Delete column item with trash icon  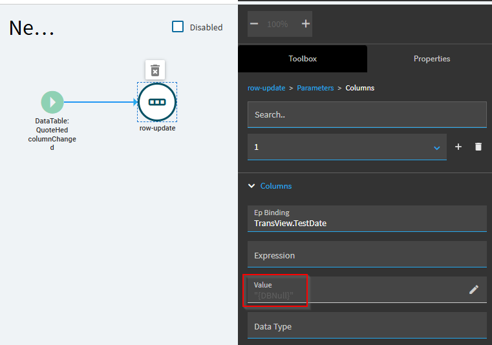pyautogui.click(x=478, y=147)
